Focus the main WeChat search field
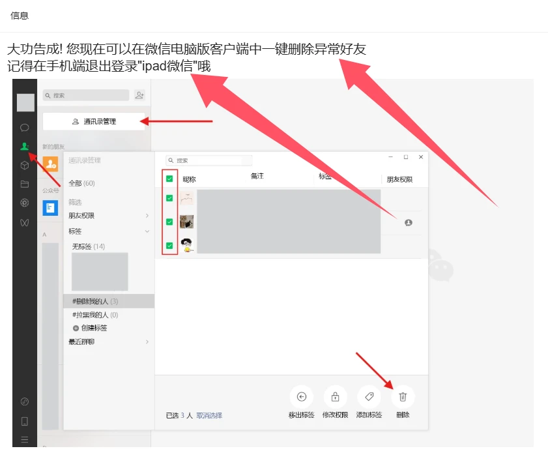This screenshot has height=453, width=548. point(86,95)
